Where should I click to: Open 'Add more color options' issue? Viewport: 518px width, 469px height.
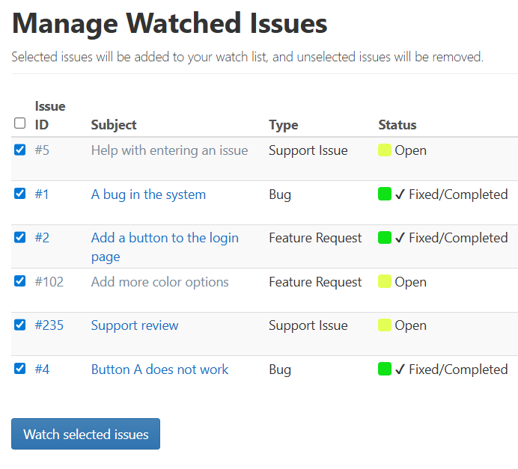coord(159,282)
